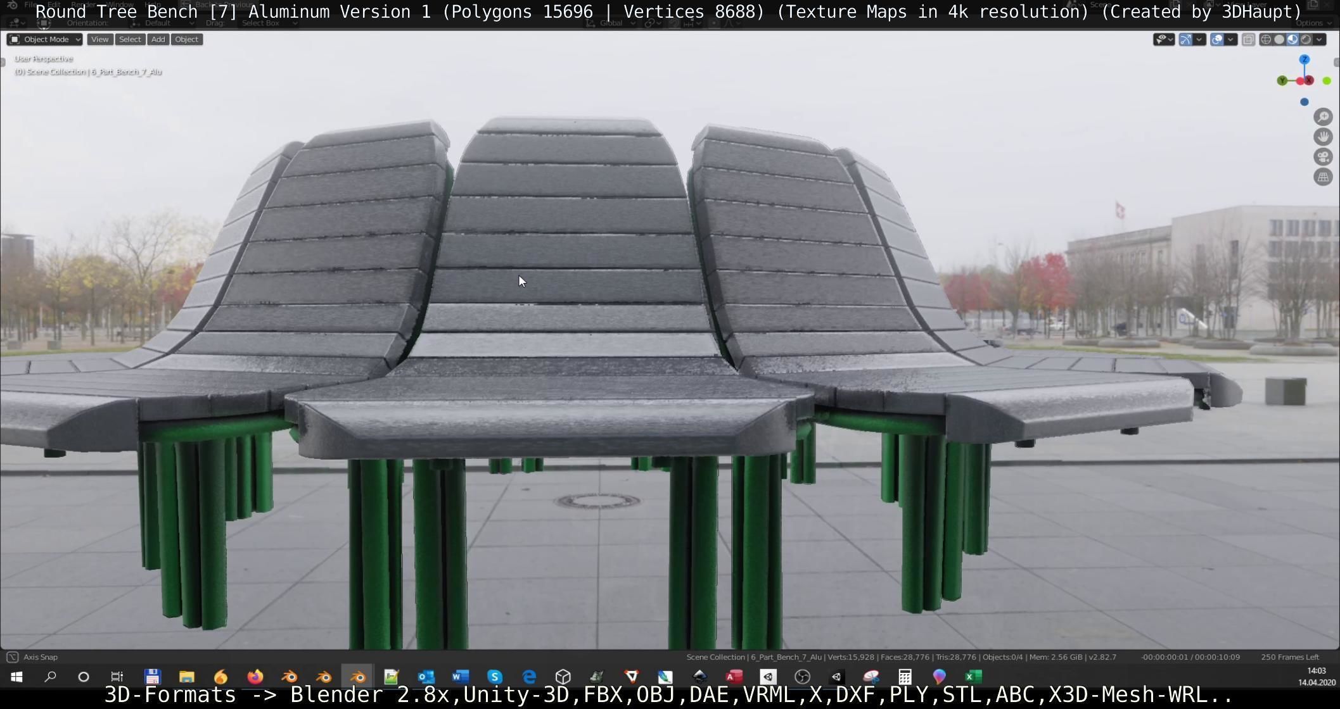Image resolution: width=1340 pixels, height=709 pixels.
Task: Click the Axis Snap status icon
Action: tap(12, 657)
